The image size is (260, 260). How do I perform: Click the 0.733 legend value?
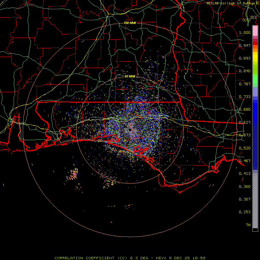(245, 97)
